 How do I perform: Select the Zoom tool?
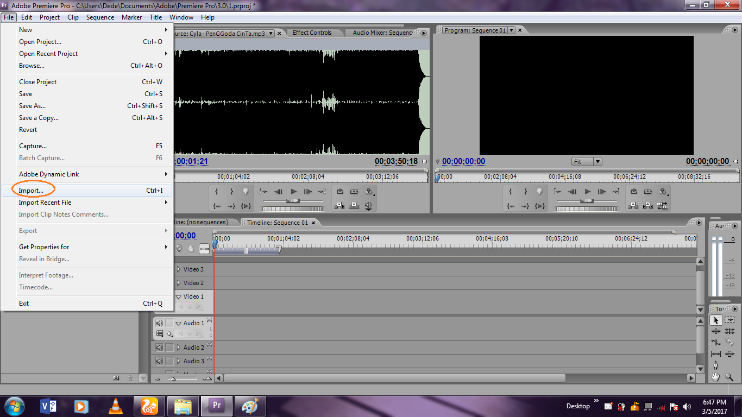click(730, 377)
